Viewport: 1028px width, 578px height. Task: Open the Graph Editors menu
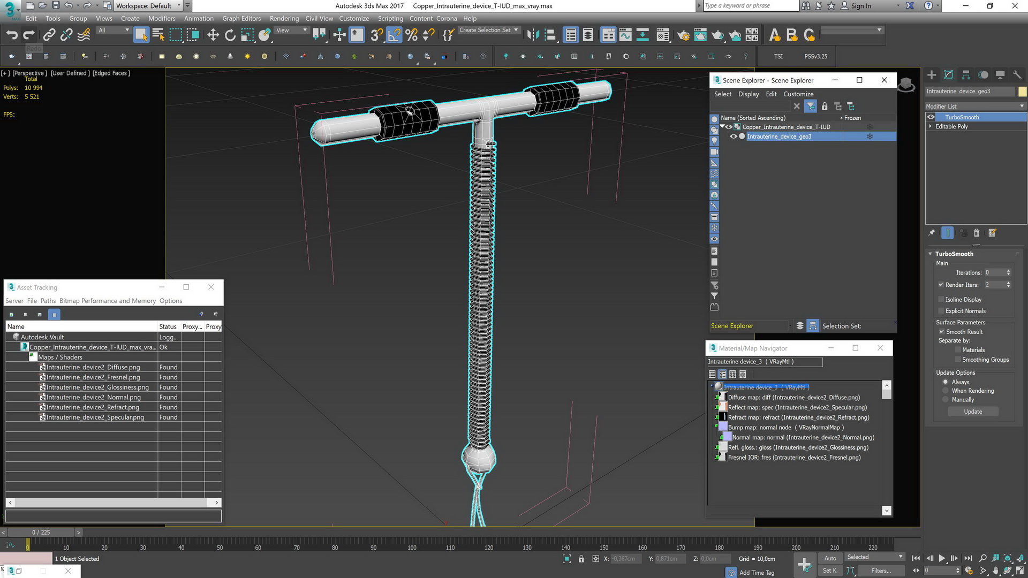pos(241,18)
